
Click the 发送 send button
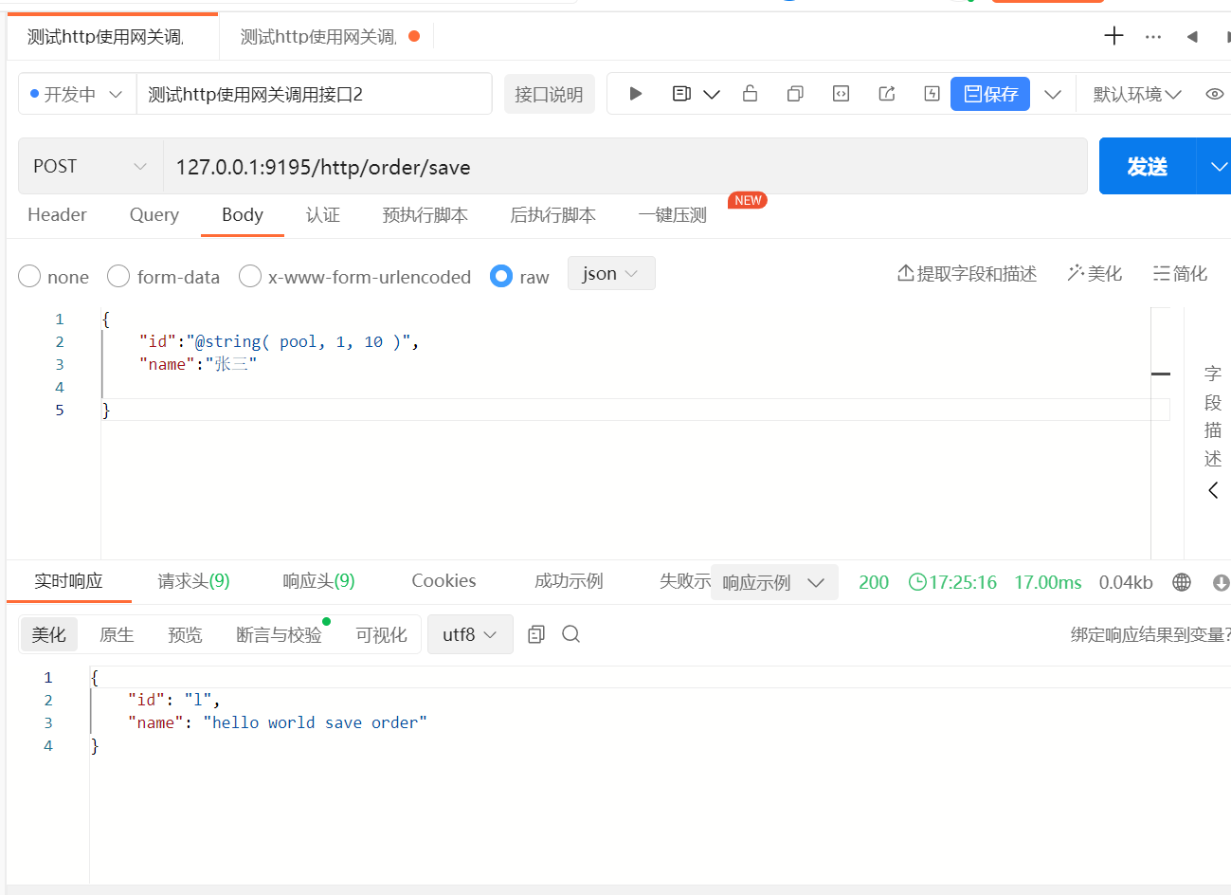point(1147,167)
